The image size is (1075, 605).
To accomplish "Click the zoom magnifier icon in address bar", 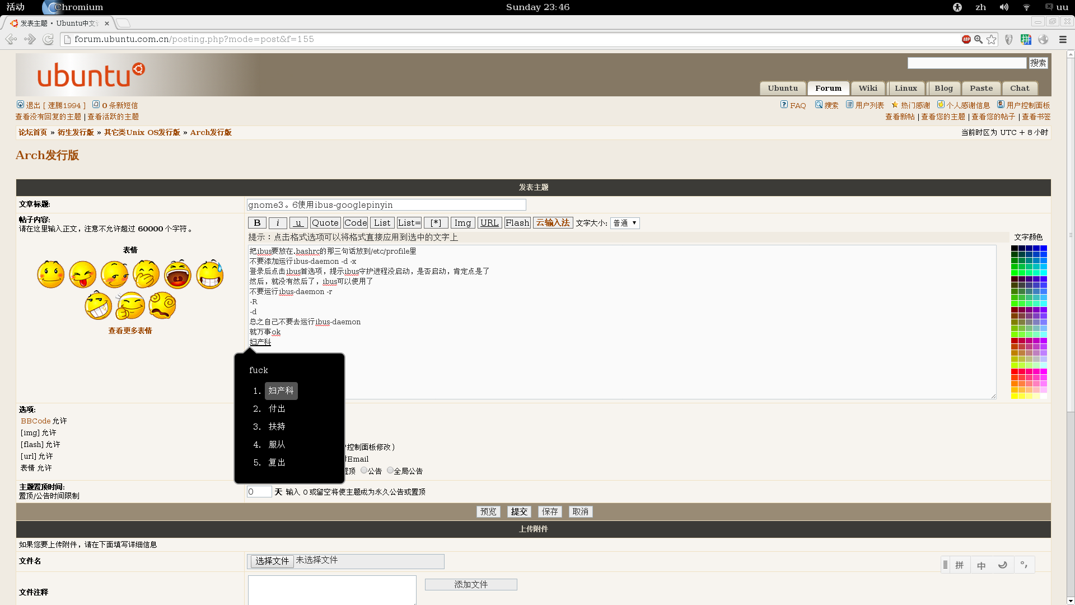I will coord(978,39).
